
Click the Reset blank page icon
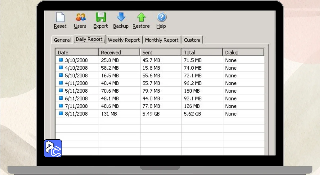(60, 17)
